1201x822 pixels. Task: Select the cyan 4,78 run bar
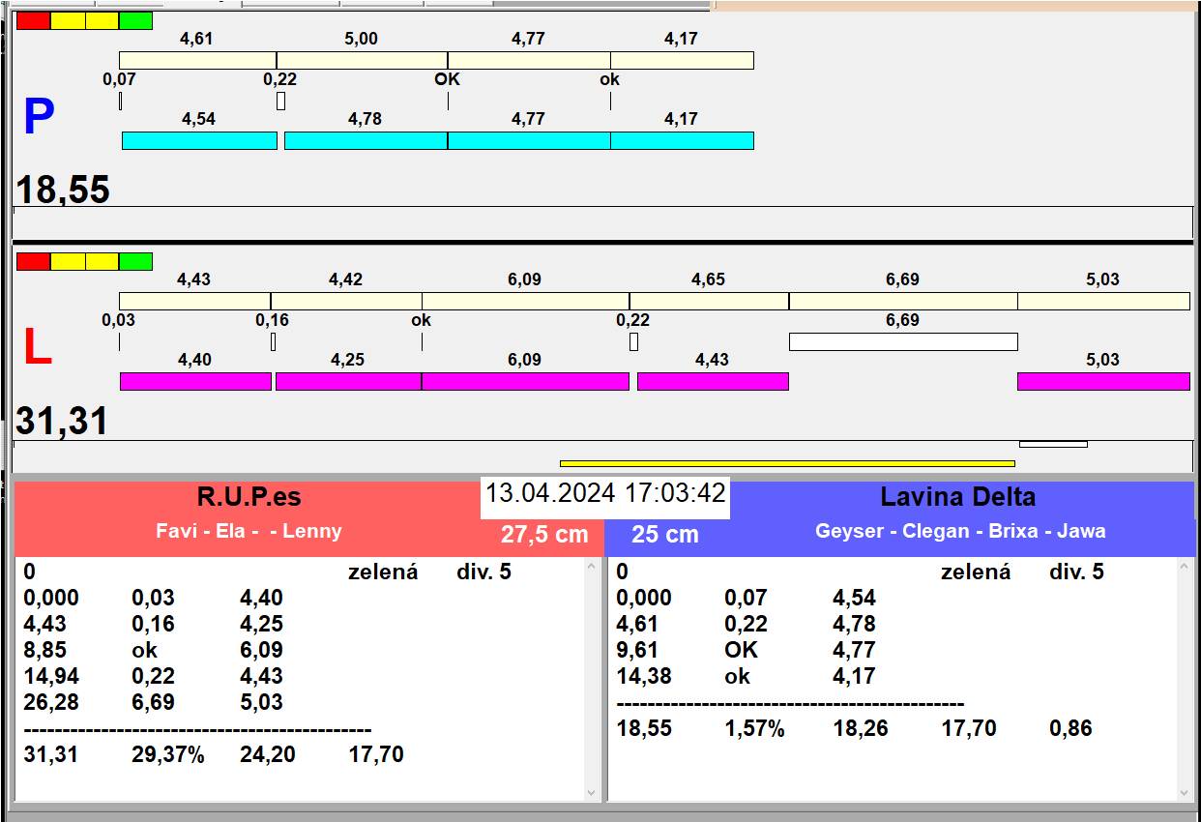[x=366, y=140]
